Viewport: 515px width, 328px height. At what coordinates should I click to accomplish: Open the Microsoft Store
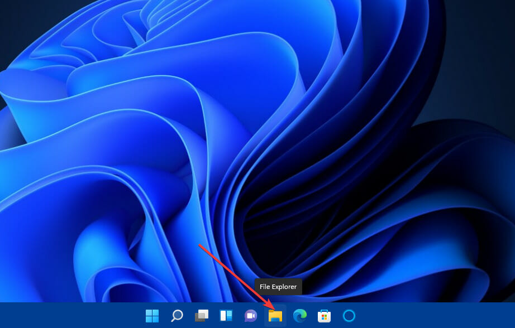click(325, 316)
